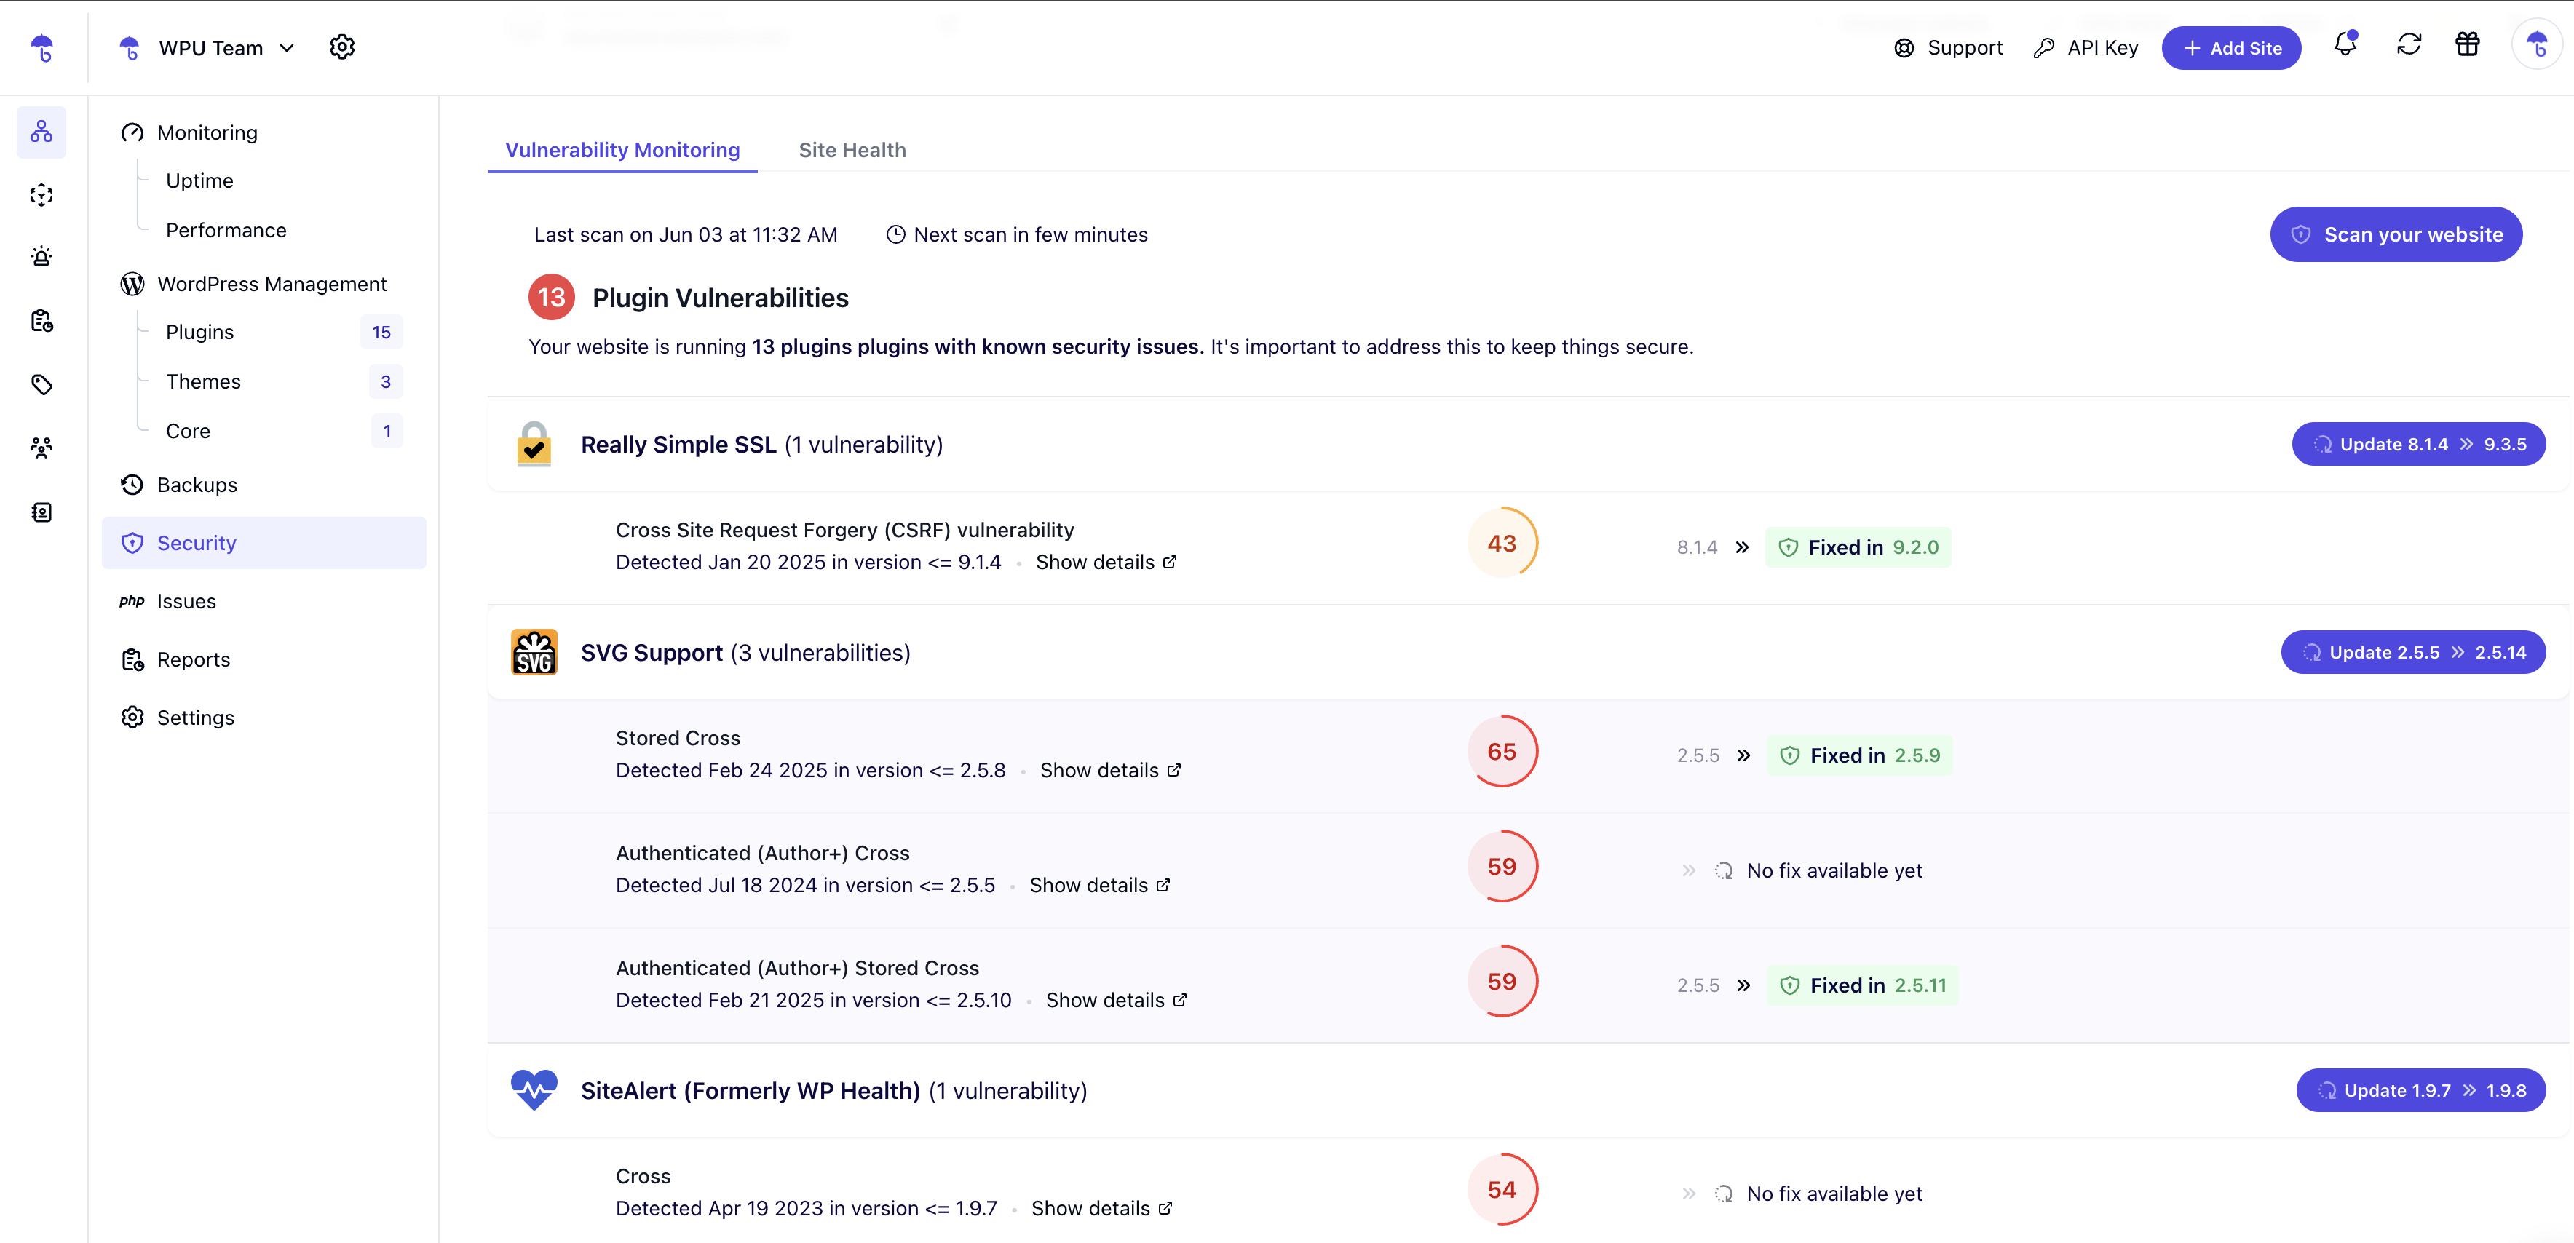The width and height of the screenshot is (2574, 1243).
Task: Click the Add Site button
Action: [2231, 48]
